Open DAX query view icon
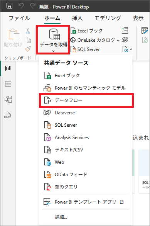The image size is (150, 226). click(x=7, y=115)
